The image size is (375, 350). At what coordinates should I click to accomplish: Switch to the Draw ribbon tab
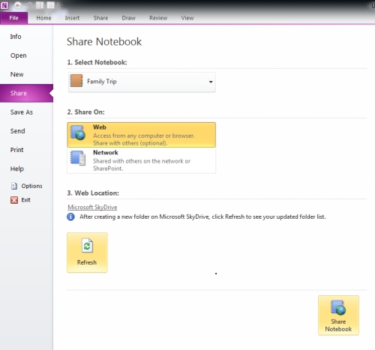click(129, 18)
